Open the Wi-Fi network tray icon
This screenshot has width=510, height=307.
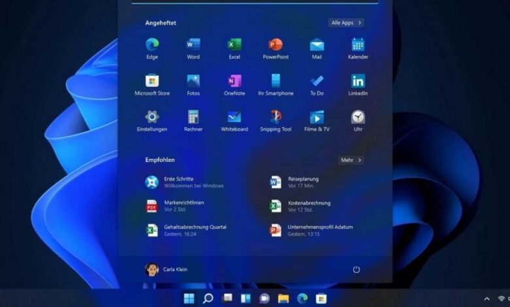pos(501,299)
